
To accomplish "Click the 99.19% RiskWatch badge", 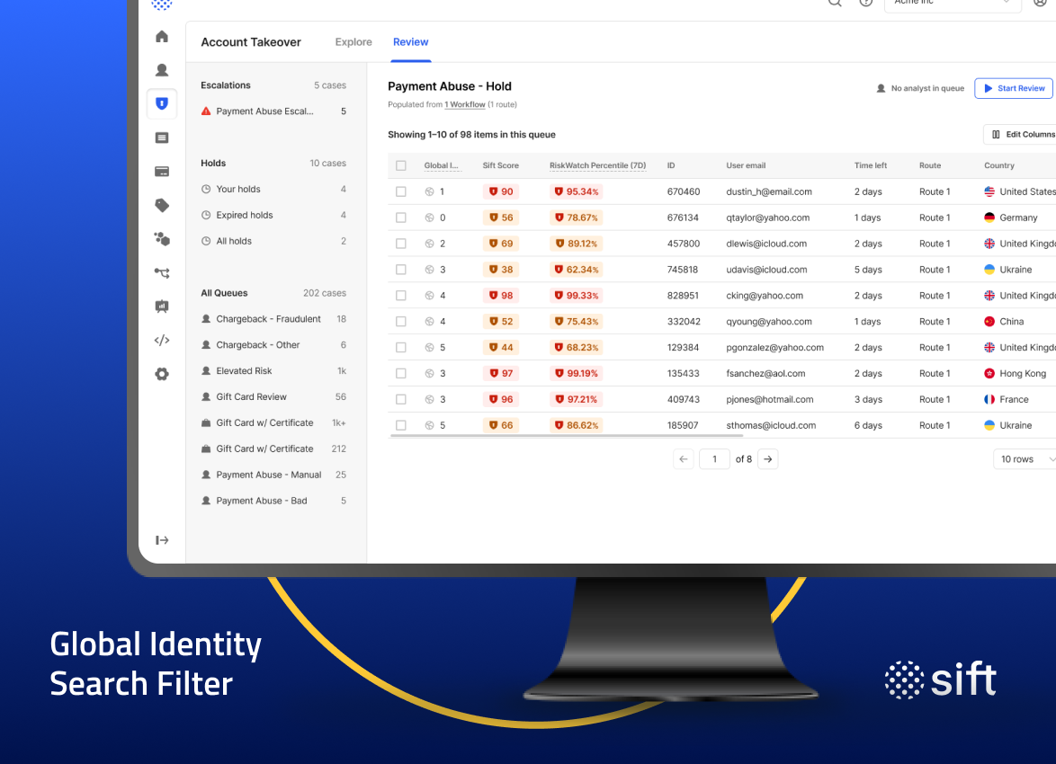I will click(x=577, y=374).
